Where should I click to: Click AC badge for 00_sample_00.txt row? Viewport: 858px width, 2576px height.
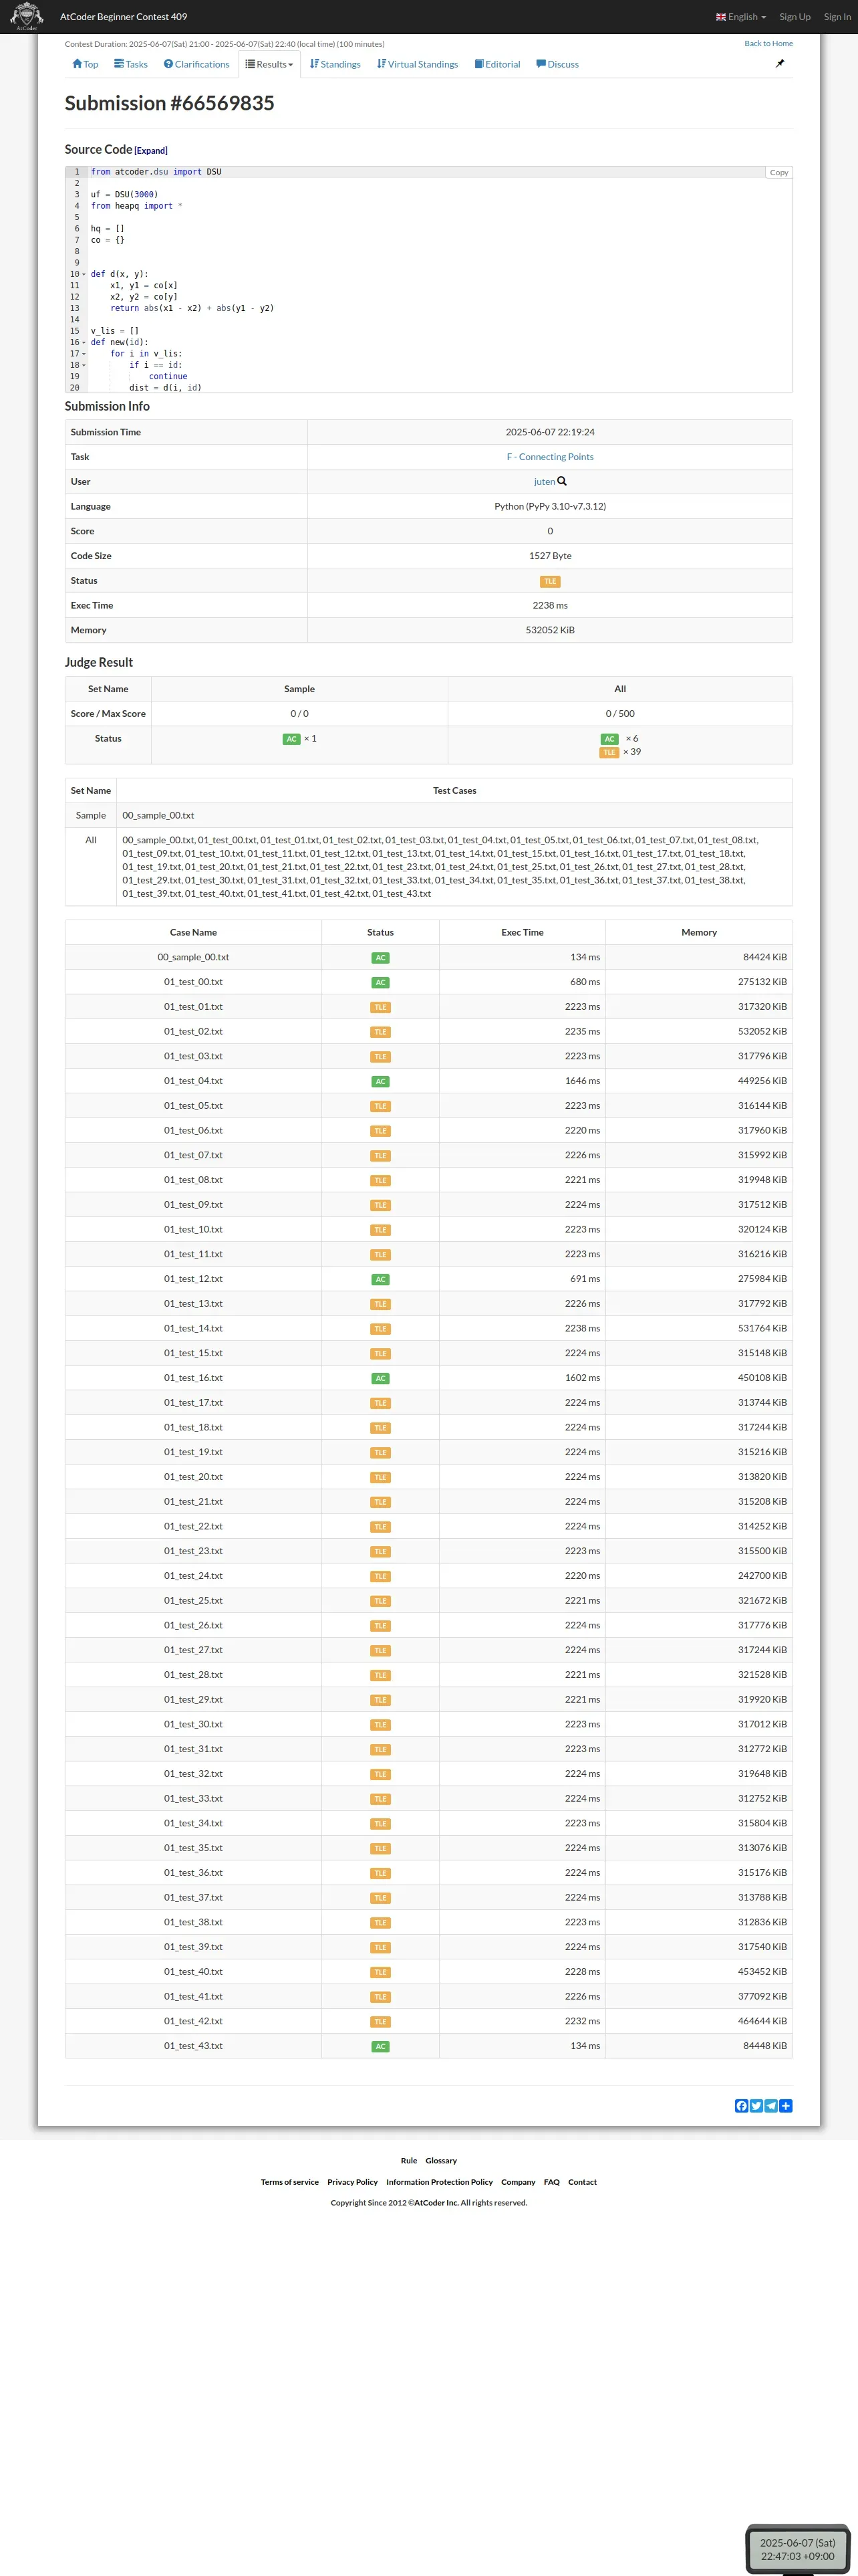381,958
